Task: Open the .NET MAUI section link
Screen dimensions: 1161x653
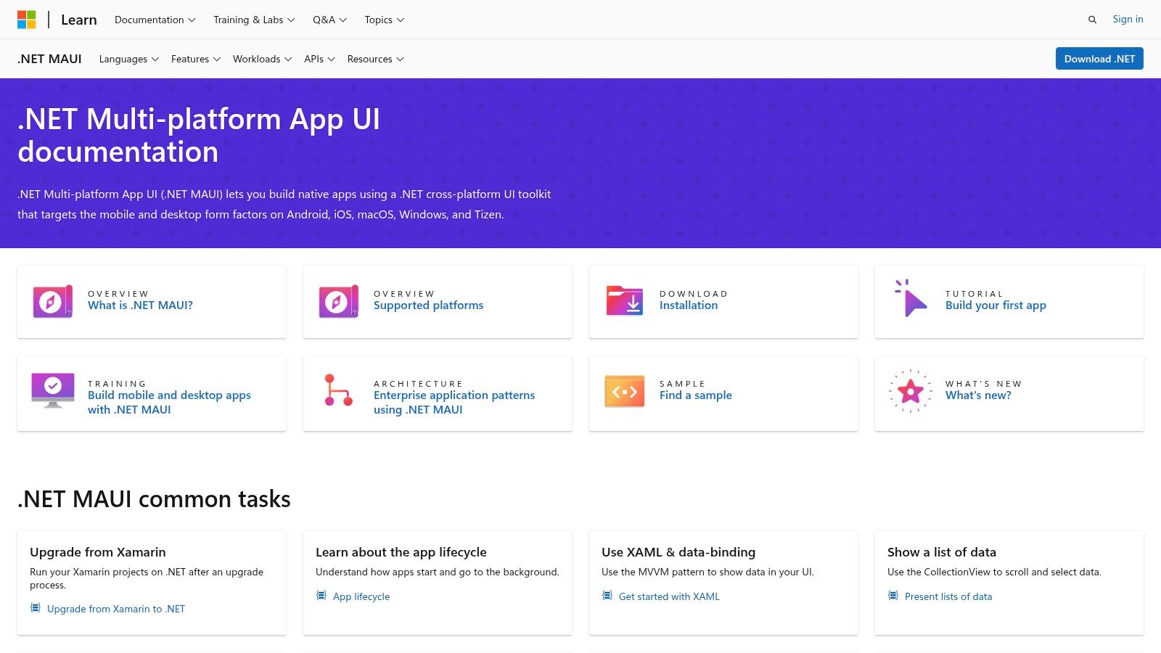Action: click(49, 59)
